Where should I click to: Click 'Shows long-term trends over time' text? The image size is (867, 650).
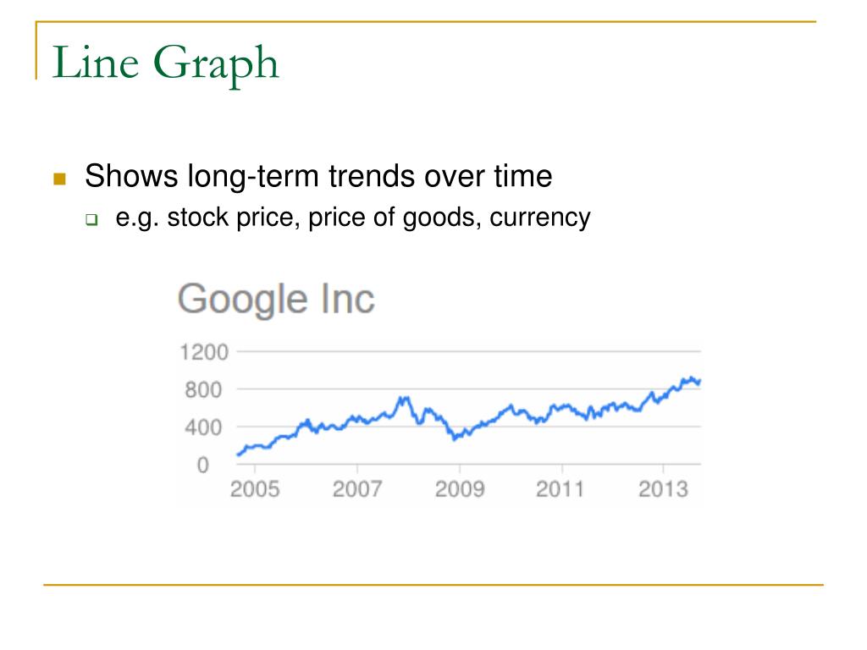tap(318, 177)
